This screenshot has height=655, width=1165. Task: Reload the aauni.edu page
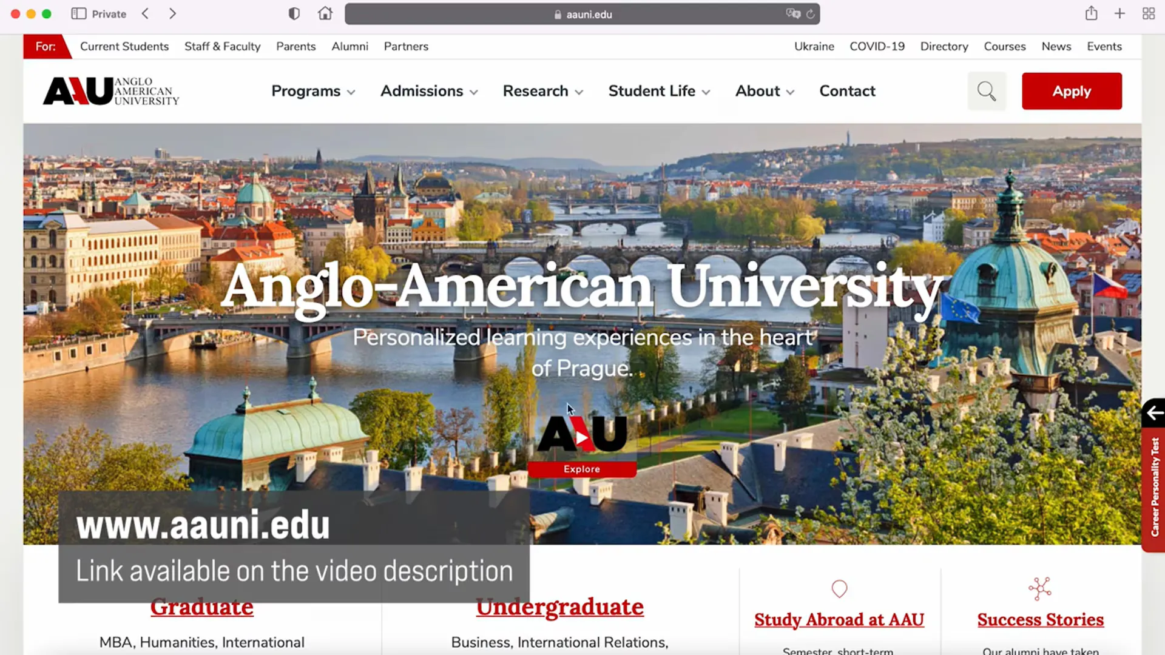pos(811,14)
